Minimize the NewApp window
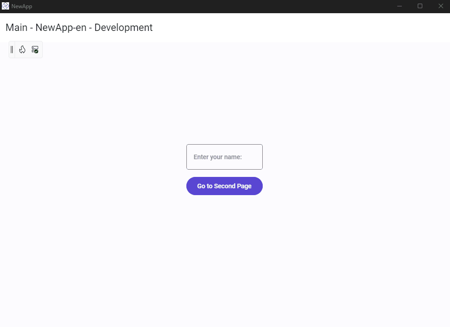The image size is (450, 327). [400, 6]
